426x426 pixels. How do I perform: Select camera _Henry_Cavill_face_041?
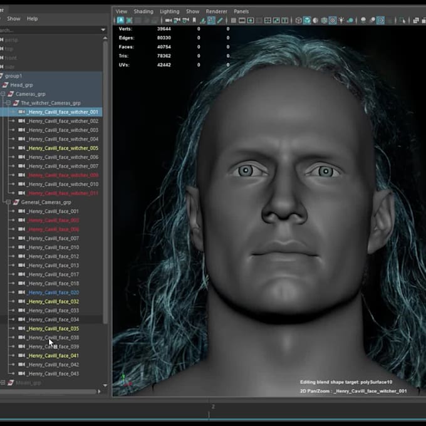click(x=53, y=356)
